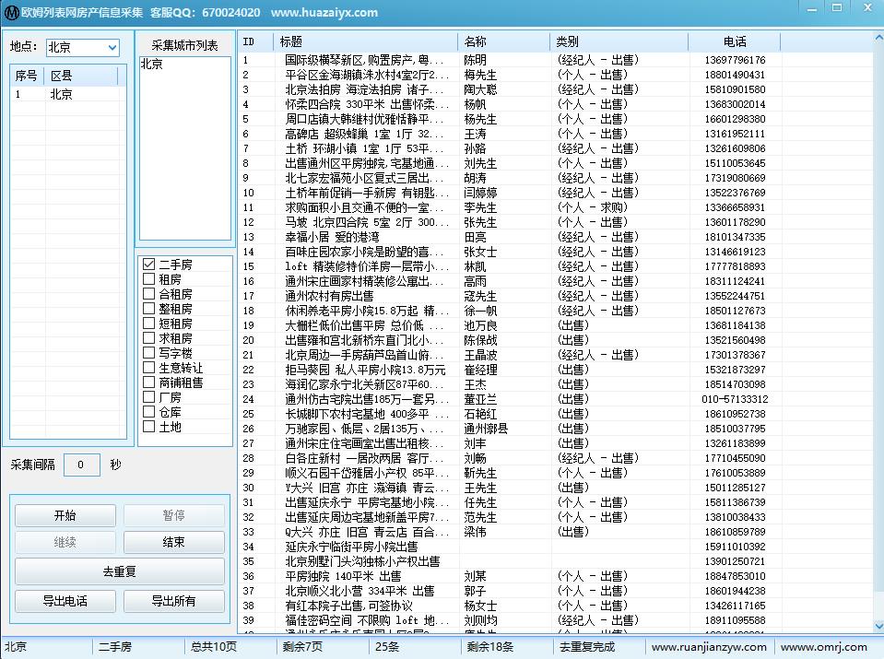Click the 区县 header in district list
The height and width of the screenshot is (659, 884).
(81, 76)
